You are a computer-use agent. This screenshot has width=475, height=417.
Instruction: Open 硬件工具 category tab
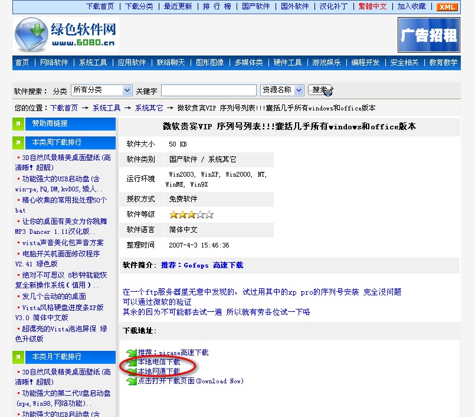pos(287,63)
